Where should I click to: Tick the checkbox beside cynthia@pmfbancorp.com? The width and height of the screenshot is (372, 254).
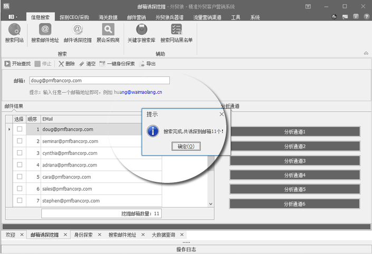click(x=20, y=153)
